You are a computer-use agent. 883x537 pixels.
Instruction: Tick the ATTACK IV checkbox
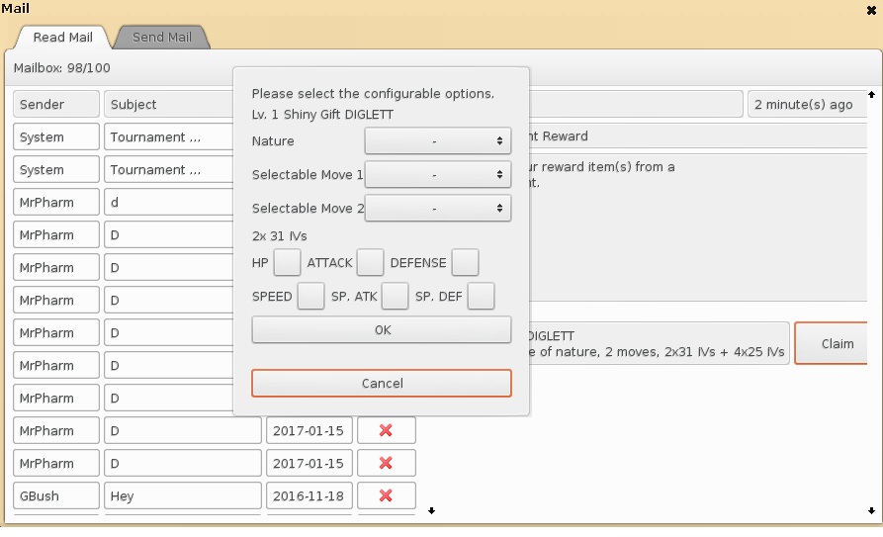coord(370,263)
